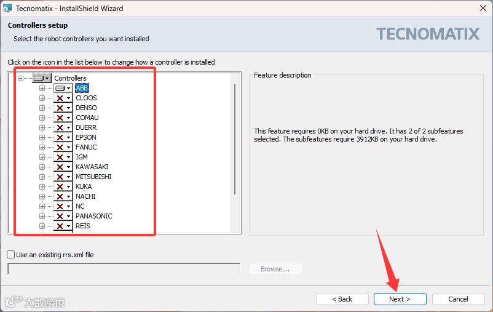Click the controllers list vertical scrollbar

pos(235,138)
